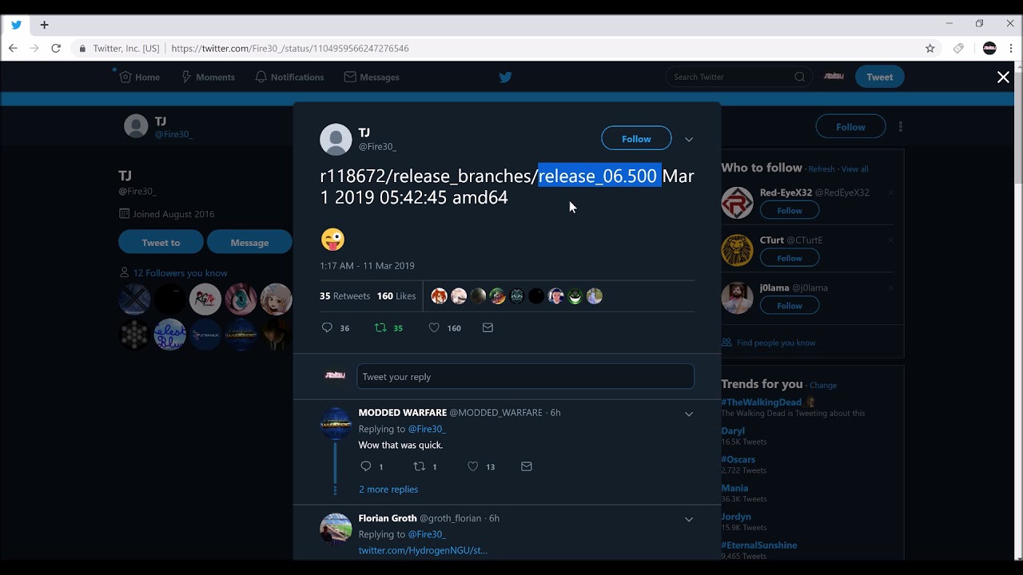Click the blue Tweet button in navbar
Image resolution: width=1023 pixels, height=575 pixels.
(x=879, y=77)
